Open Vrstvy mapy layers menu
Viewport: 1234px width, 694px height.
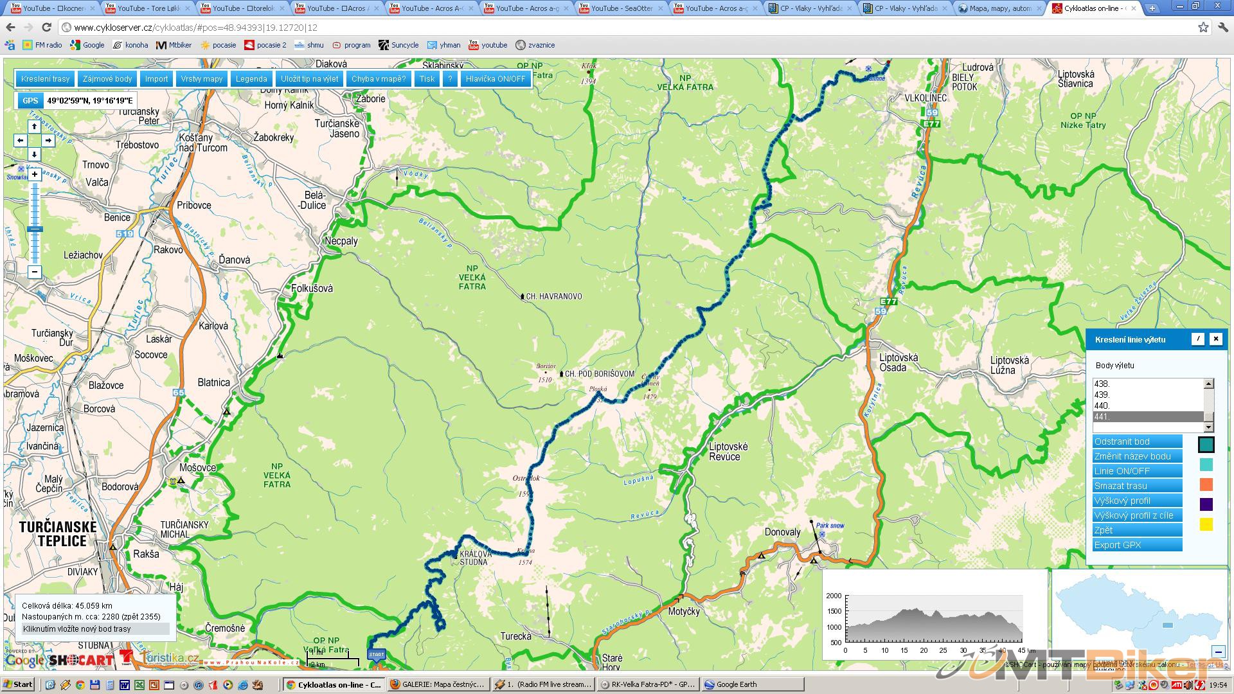(201, 78)
